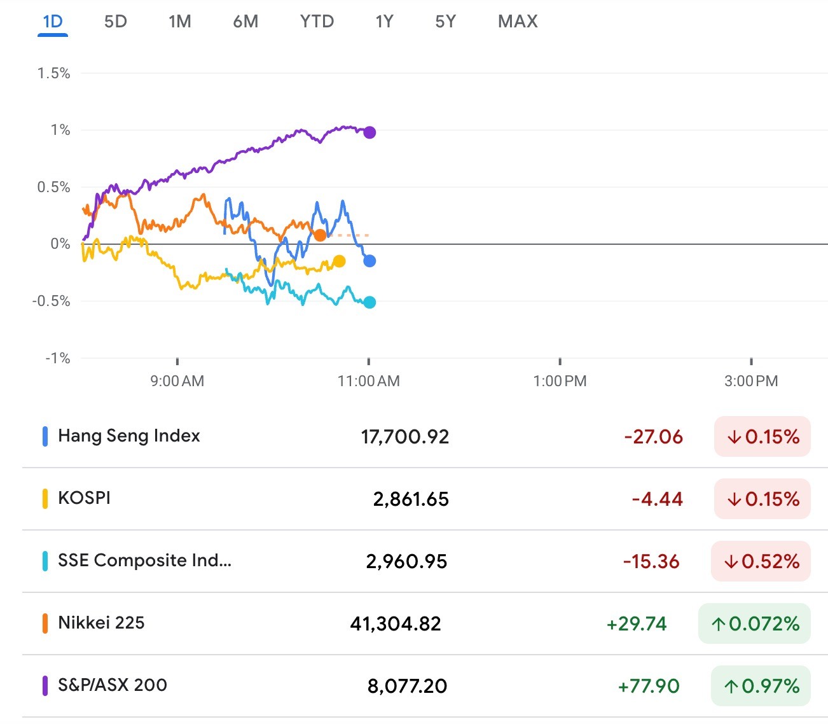Screen dimensions: 828x724
Task: Open the 6M time range tab
Action: tap(245, 22)
